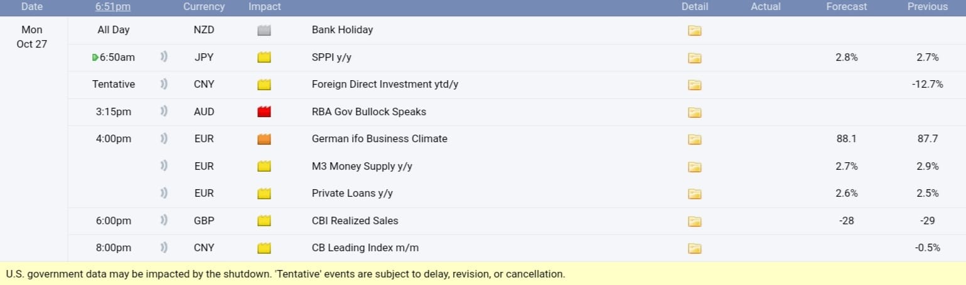Click the orange impact icon for German ifo
Image resolution: width=966 pixels, height=285 pixels.
pos(264,139)
